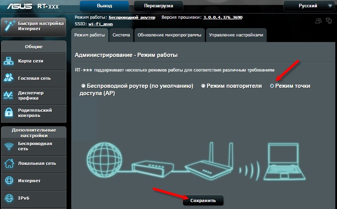
Task: Click the IPv6 globe icon
Action: [9, 198]
